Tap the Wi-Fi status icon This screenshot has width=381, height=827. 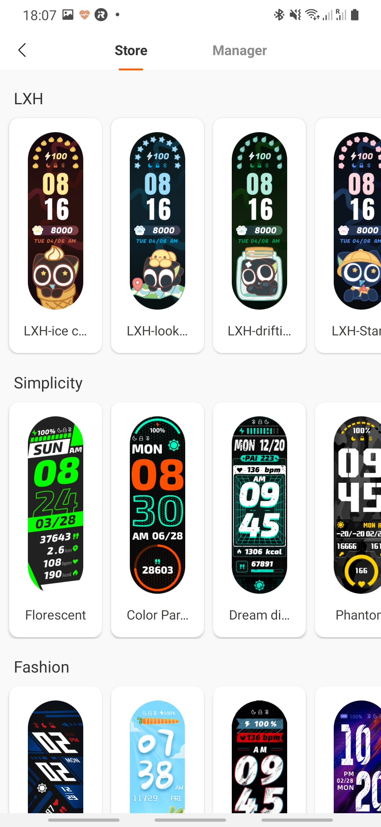click(x=312, y=15)
